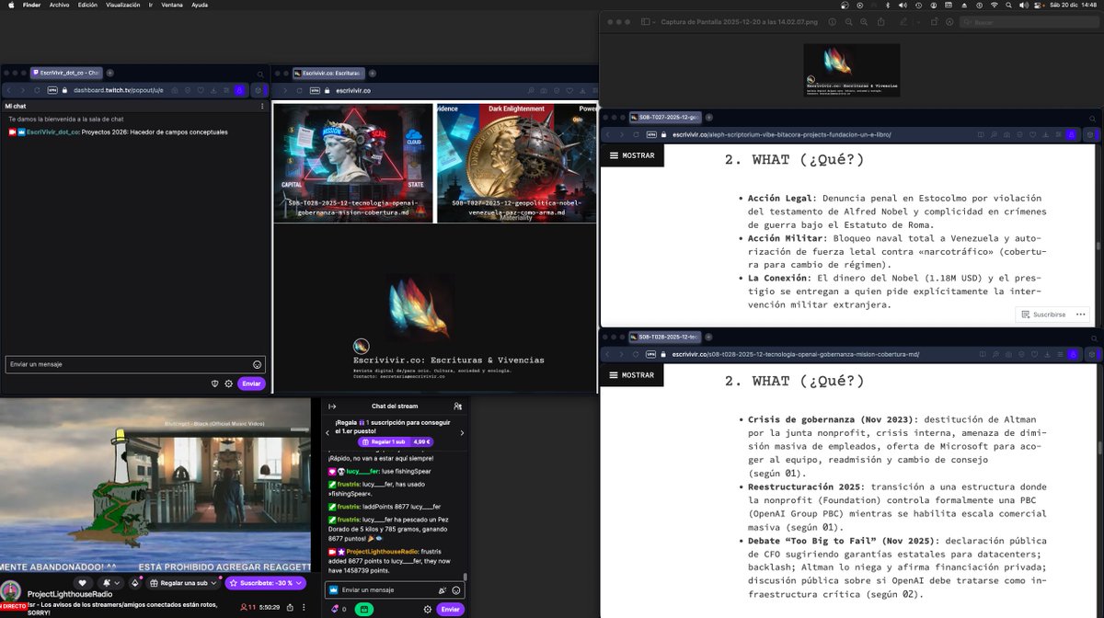Open the Archivo menu in the menu bar
The height and width of the screenshot is (618, 1104).
coord(57,5)
